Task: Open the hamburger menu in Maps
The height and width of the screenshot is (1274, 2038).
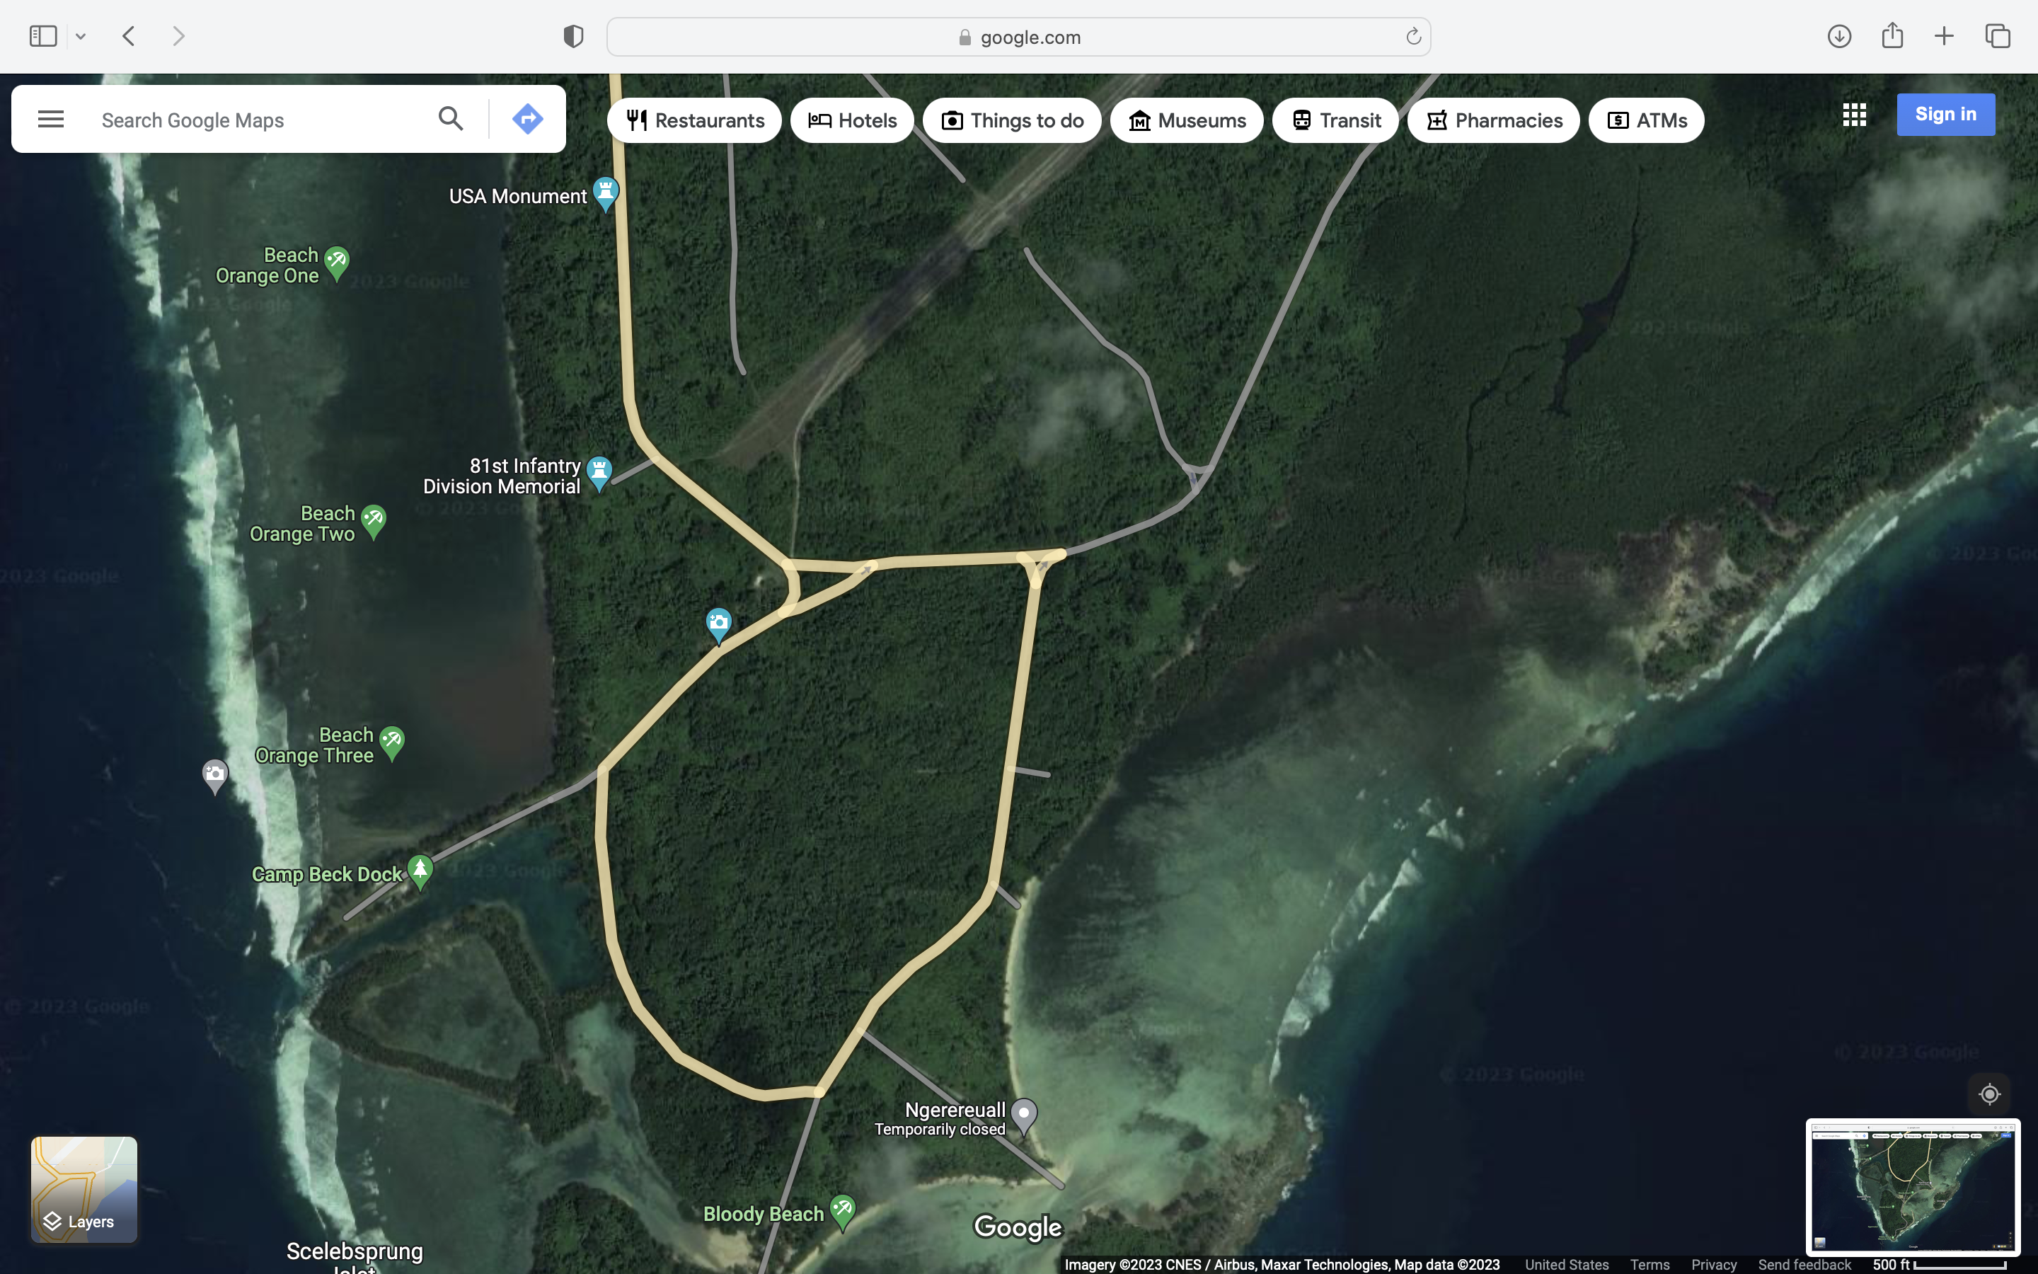Action: 50,119
